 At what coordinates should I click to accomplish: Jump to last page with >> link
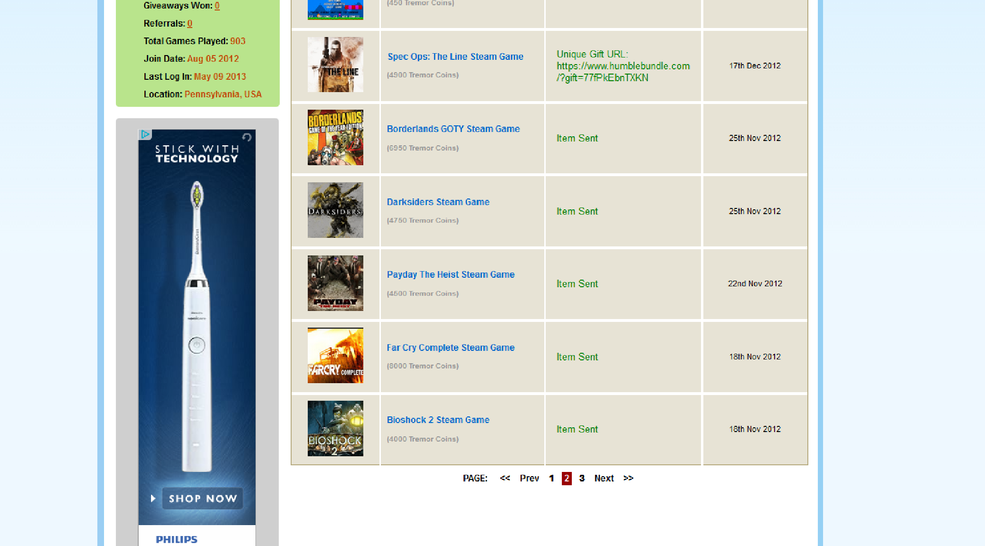click(x=628, y=478)
